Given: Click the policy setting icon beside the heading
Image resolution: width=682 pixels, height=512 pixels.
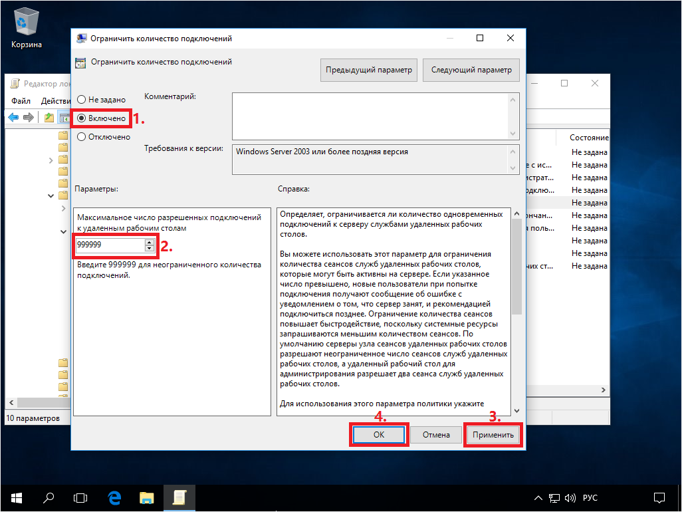Looking at the screenshot, I should (80, 63).
